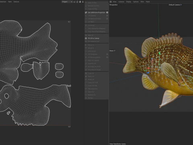Select the lower small oval UV island
Viewport: 193px width, 145px height.
60,75
